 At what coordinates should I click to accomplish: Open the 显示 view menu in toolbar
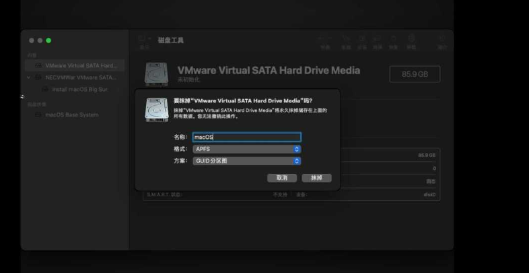tap(145, 42)
